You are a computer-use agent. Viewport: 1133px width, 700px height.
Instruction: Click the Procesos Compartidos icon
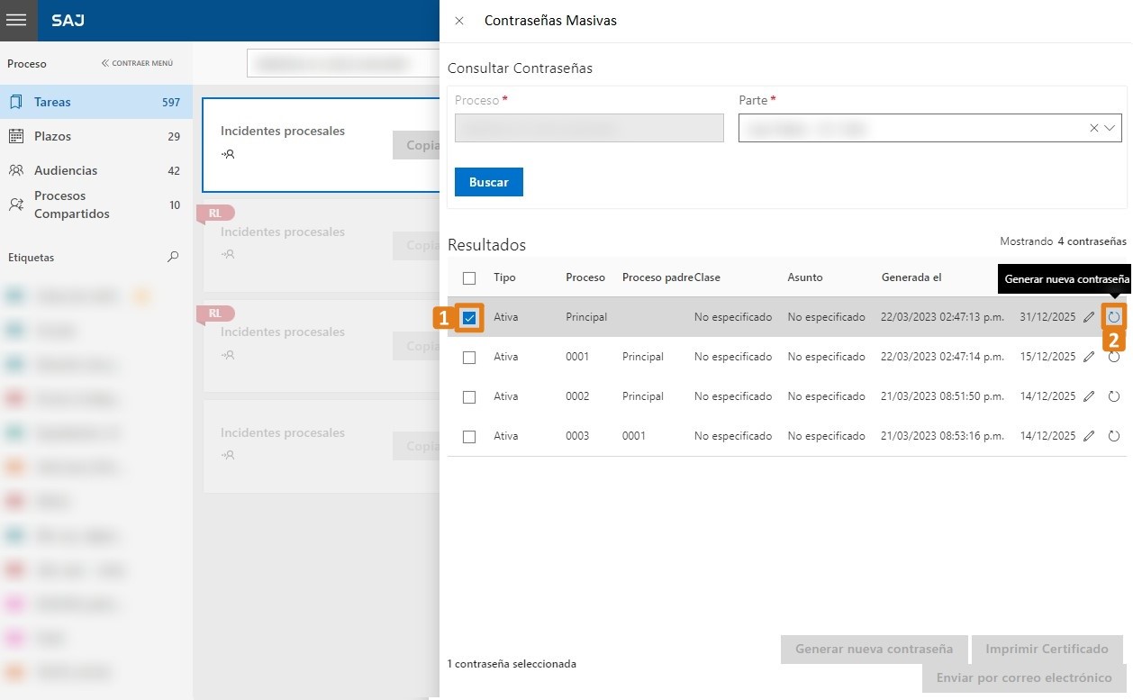pyautogui.click(x=15, y=205)
